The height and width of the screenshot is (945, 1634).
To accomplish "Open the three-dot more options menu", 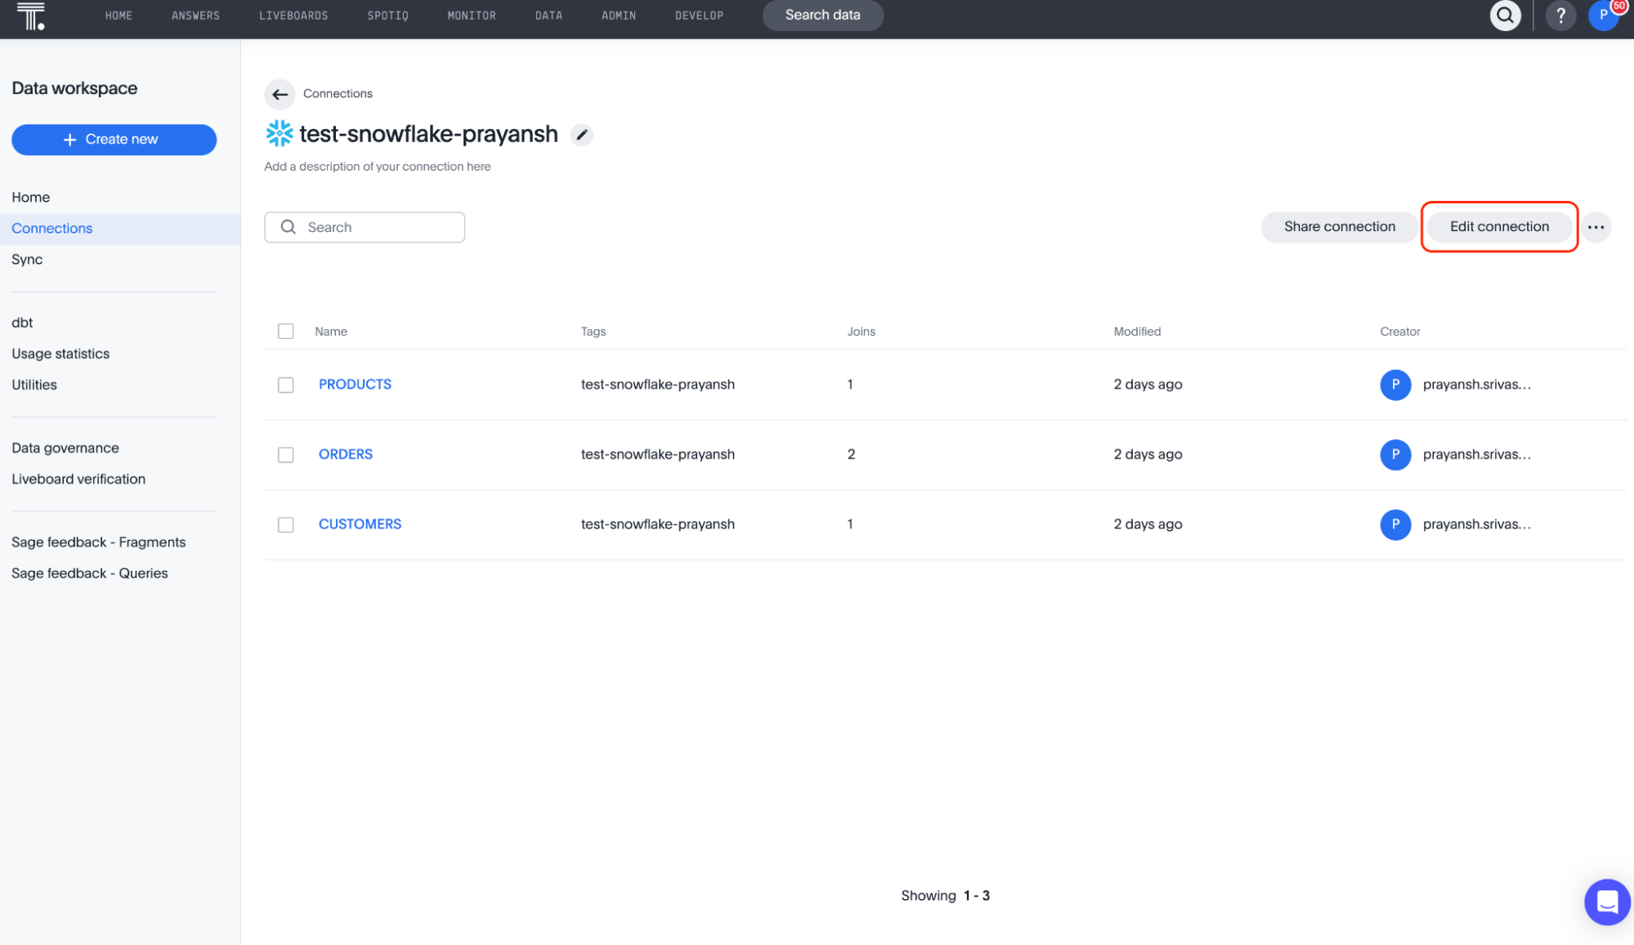I will (x=1596, y=227).
